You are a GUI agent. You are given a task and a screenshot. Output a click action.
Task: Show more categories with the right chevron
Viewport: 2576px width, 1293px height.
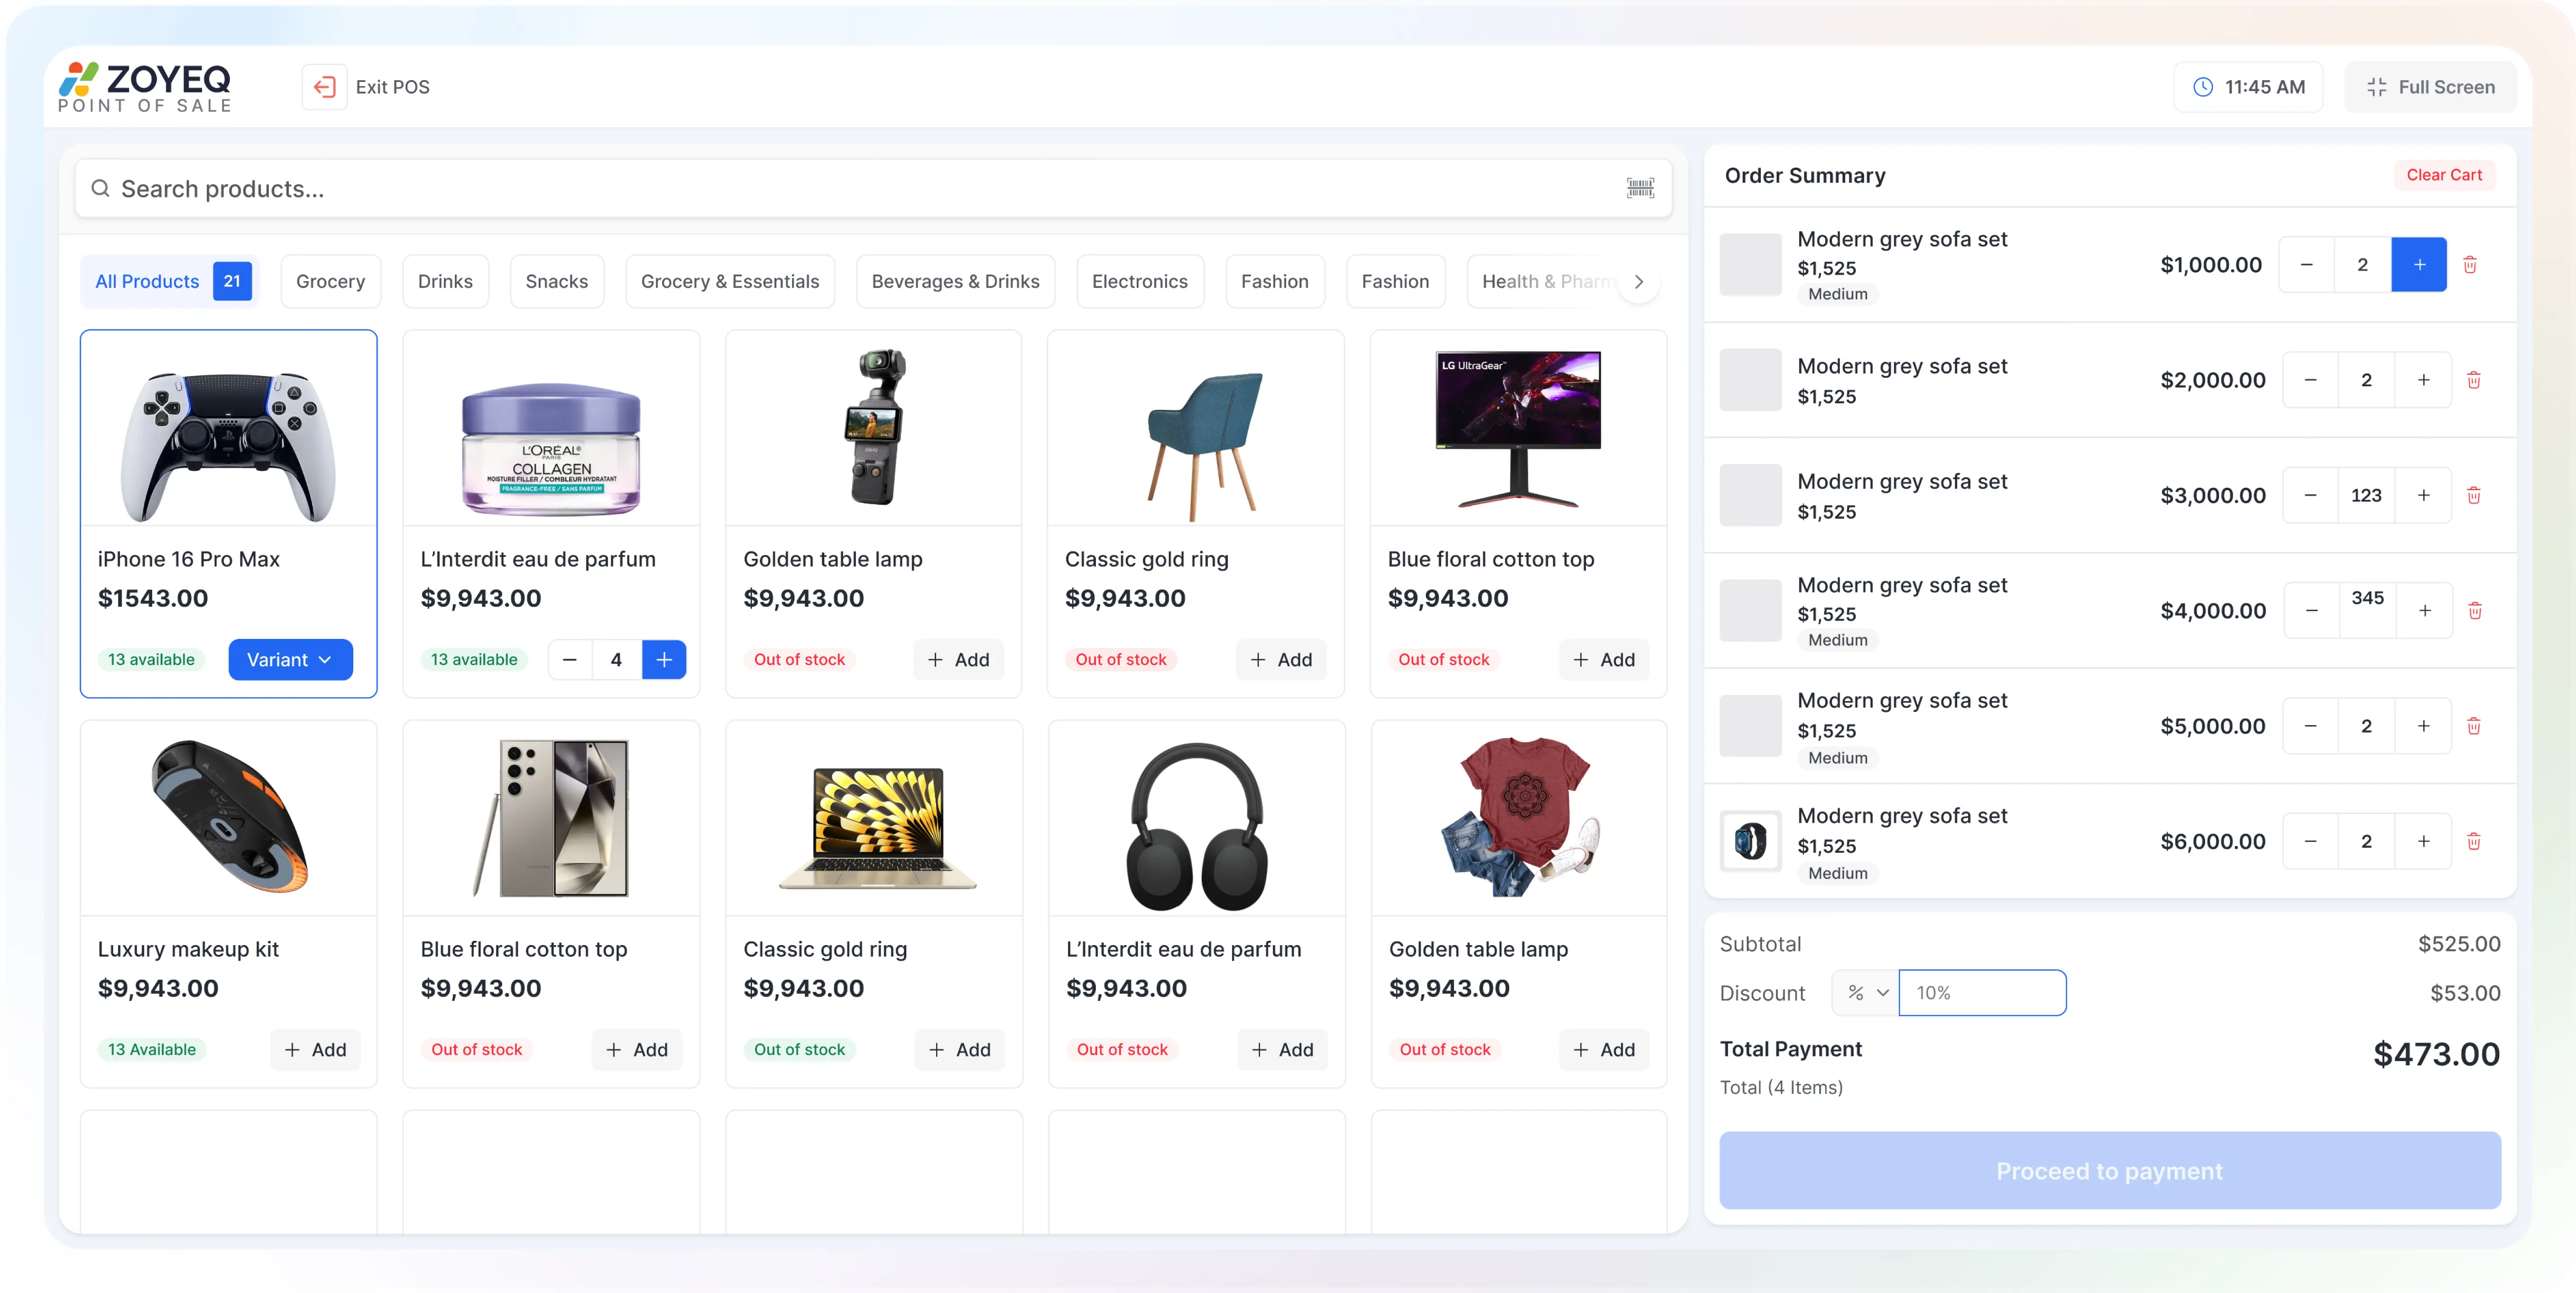pyautogui.click(x=1638, y=282)
